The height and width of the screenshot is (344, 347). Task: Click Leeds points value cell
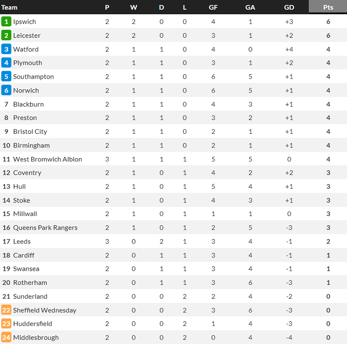pyautogui.click(x=328, y=242)
